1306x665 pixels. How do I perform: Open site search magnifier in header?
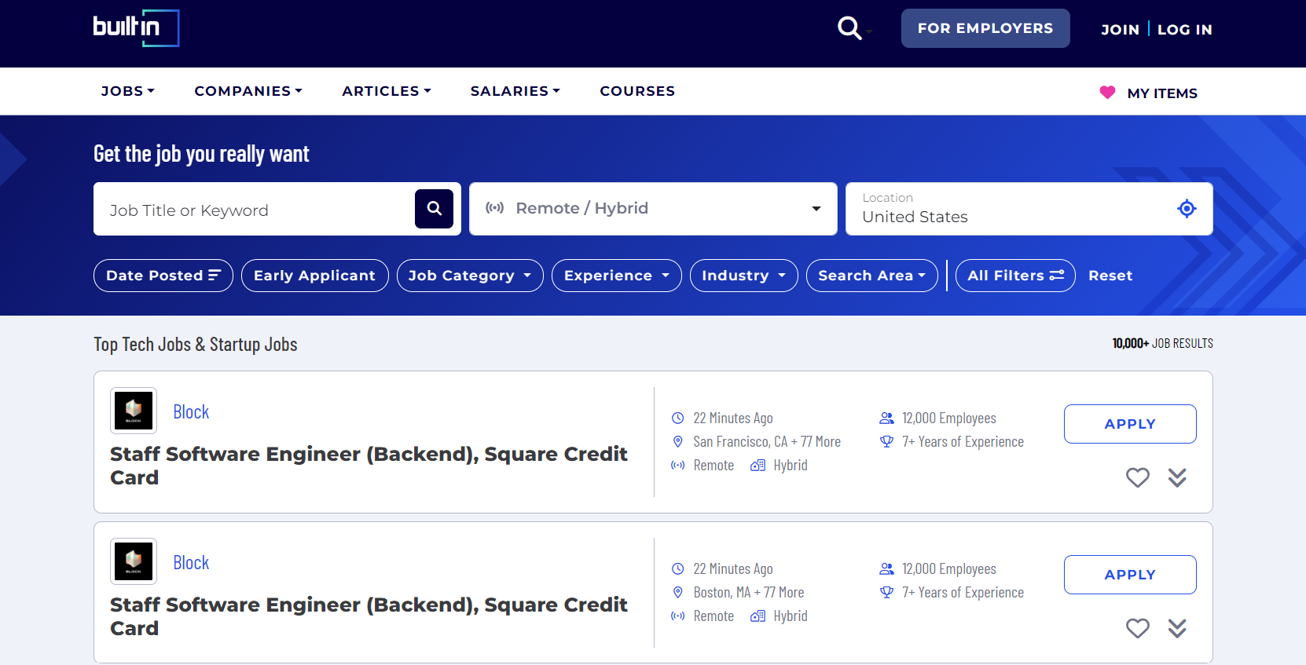click(x=849, y=29)
